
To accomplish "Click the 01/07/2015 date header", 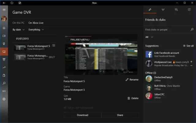I will [x=22, y=39].
